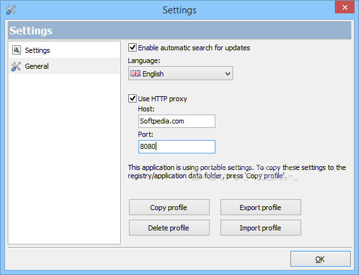Click the General wrench-and-screwdriver icon
Screen dimensions: 359x275
[16, 66]
